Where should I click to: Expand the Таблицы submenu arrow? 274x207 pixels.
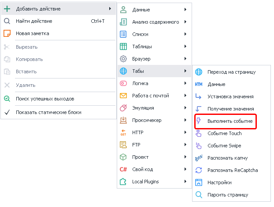point(186,46)
